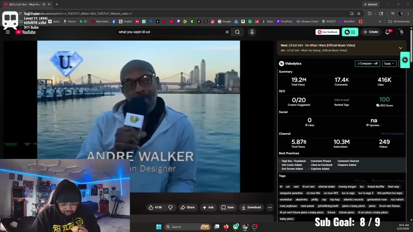
Task: Select the 'xo tour life' tag
Action: click(313, 193)
